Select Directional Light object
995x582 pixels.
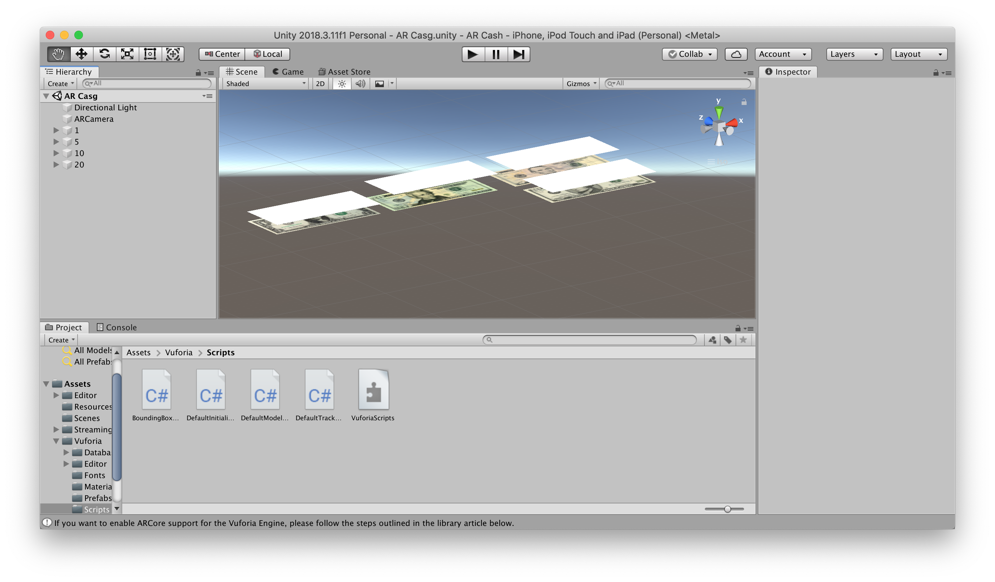click(x=105, y=107)
